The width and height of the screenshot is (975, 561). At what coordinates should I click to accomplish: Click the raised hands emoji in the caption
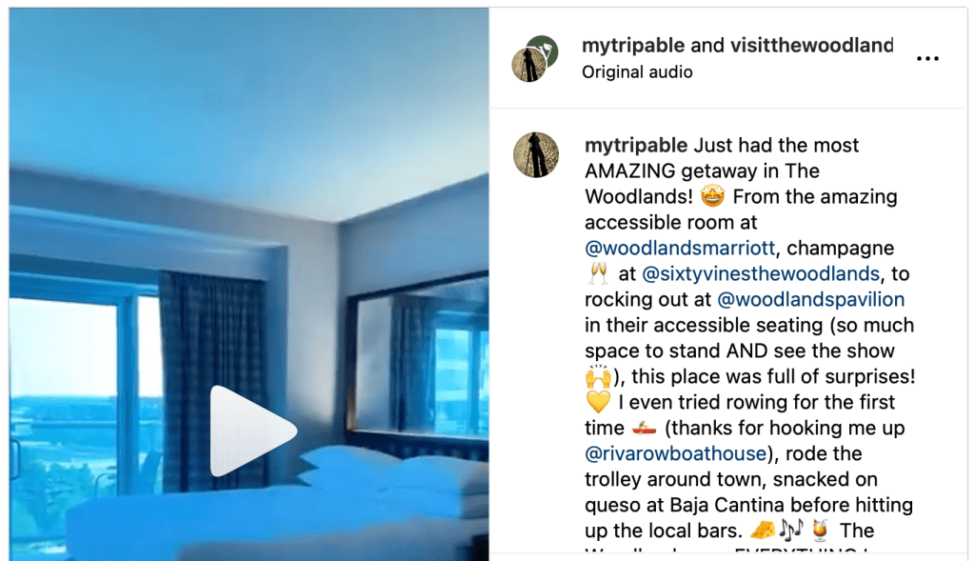click(x=598, y=376)
